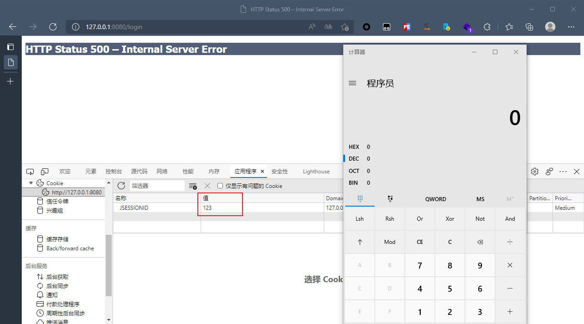The image size is (584, 324).
Task: Clear all cookies filter icon
Action: coord(193,186)
